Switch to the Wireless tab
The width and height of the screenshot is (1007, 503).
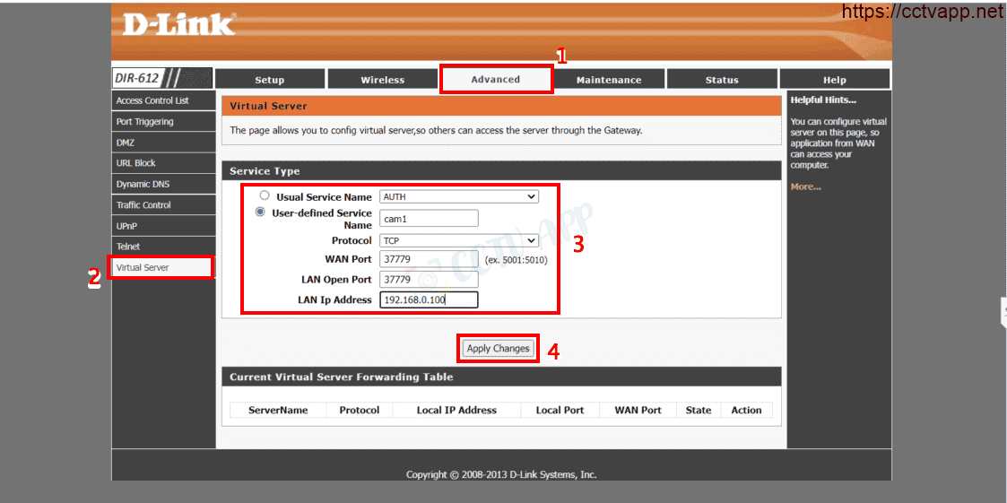pos(383,80)
